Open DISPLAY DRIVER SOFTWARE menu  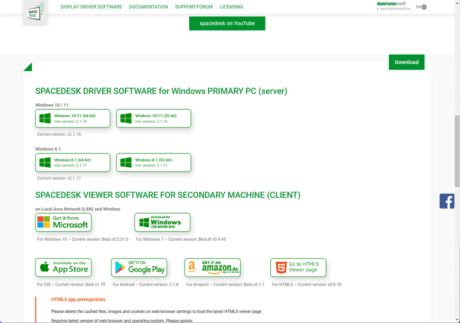[91, 7]
